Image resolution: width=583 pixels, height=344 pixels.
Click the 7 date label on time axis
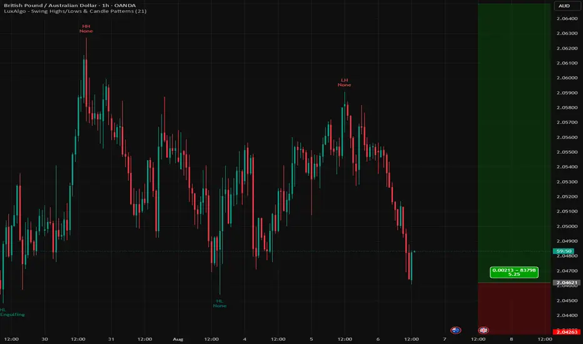tap(444, 339)
